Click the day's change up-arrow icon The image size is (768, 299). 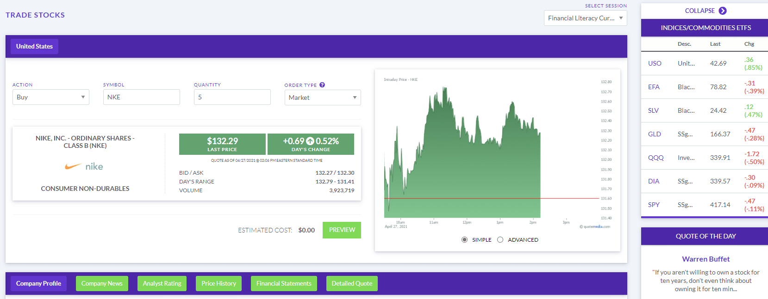click(310, 141)
